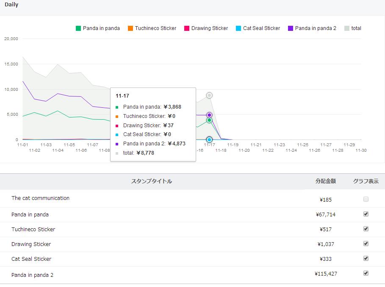
Task: Click the green Panda in panda data point
Action: click(x=209, y=120)
